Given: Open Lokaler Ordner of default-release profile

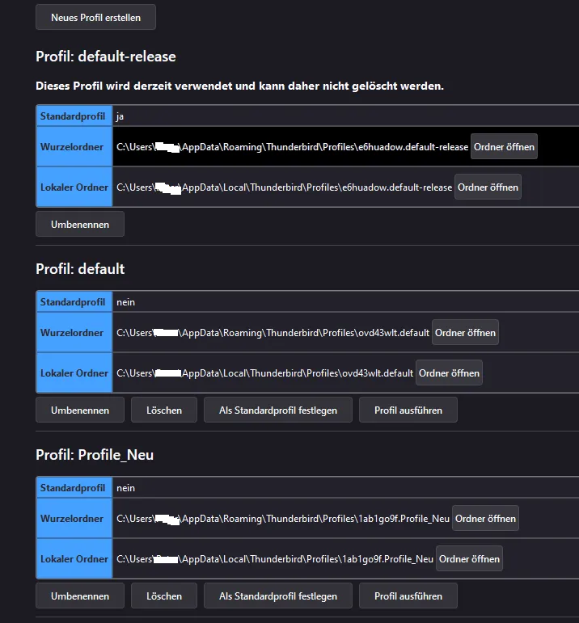Looking at the screenshot, I should [x=488, y=187].
